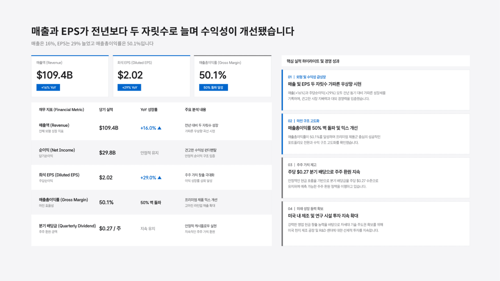Viewport: 500px width, 281px height.
Task: Click the +29% YoY badge
Action: [x=129, y=87]
